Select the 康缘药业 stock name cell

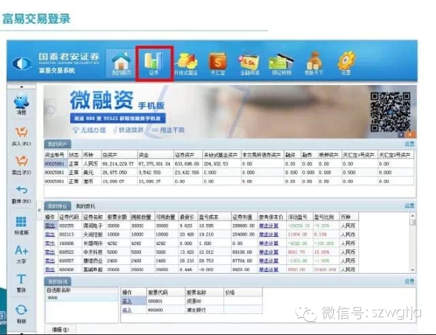pyautogui.click(x=94, y=261)
